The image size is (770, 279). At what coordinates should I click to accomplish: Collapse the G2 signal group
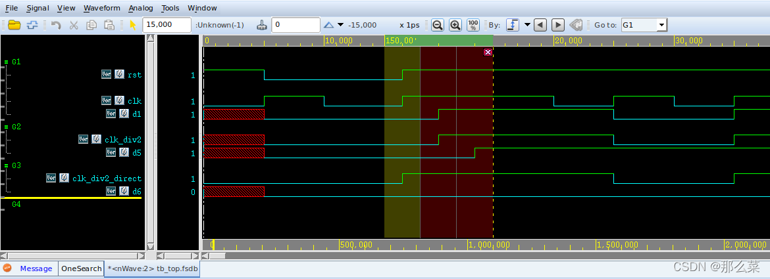pos(7,127)
